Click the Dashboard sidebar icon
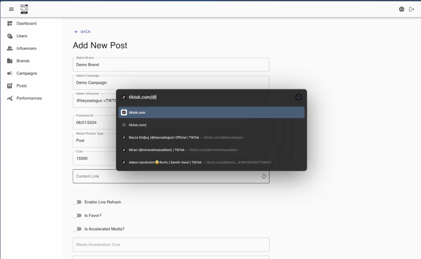This screenshot has height=259, width=421. (10, 23)
